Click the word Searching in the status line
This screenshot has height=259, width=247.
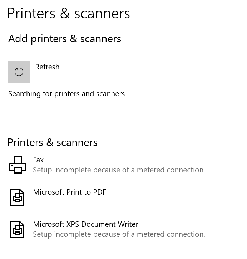click(x=24, y=94)
